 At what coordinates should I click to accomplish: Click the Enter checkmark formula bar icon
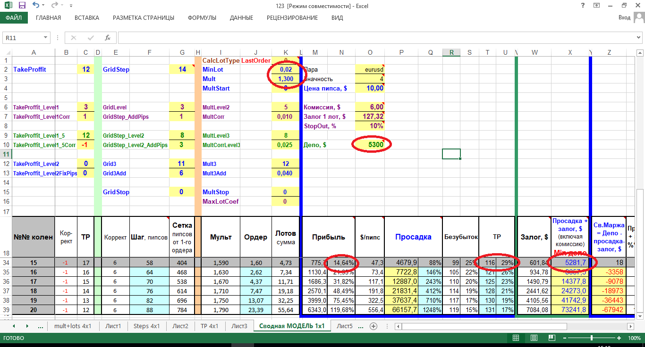91,38
